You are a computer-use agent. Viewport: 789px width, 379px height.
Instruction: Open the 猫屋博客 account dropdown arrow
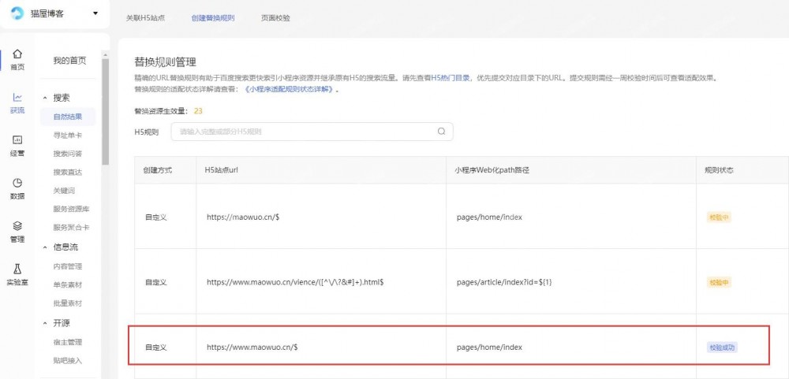[x=95, y=13]
